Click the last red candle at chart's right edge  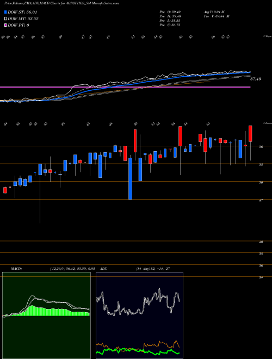coord(250,134)
